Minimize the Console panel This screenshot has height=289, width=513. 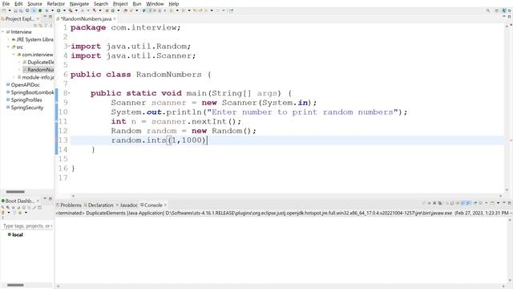[504, 203]
